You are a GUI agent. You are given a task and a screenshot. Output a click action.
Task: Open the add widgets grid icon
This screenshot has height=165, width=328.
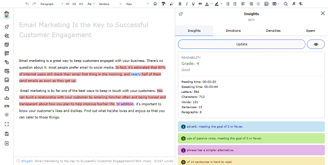pos(7,53)
